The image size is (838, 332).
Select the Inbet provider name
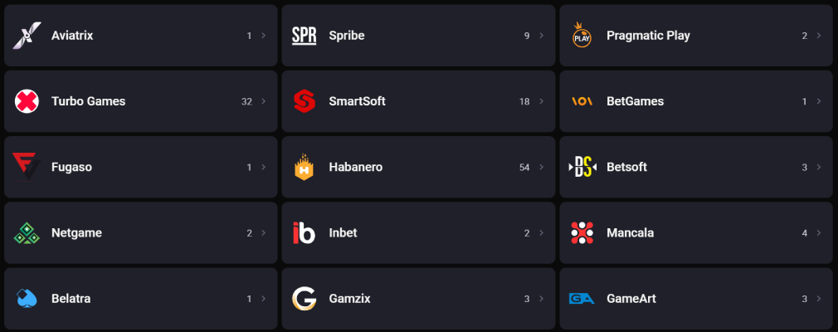tap(343, 233)
